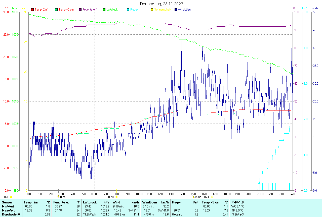Viewport: 322px width, 217px height.
Task: Click the Sonnenschein legend label
Action: [x=163, y=10]
